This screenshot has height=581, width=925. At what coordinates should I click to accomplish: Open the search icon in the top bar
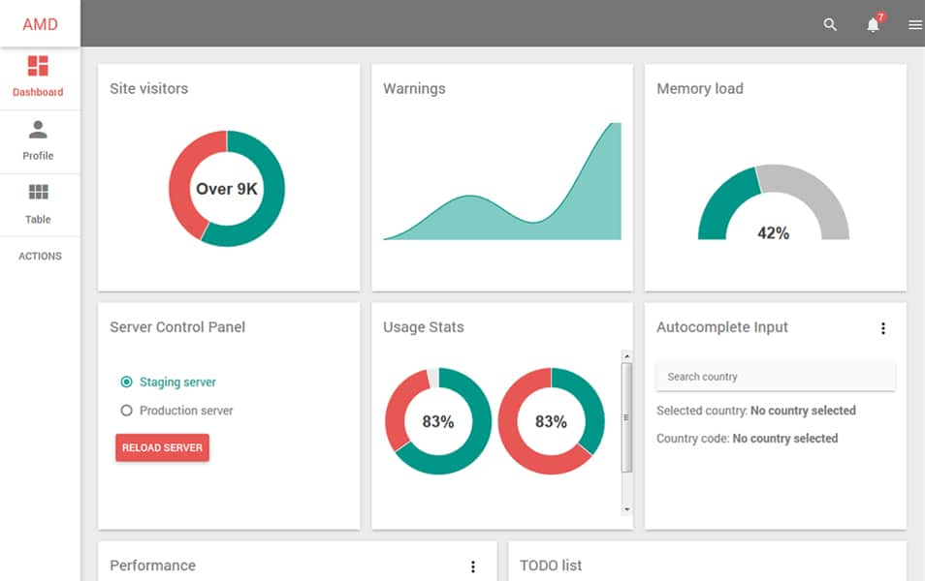pyautogui.click(x=830, y=24)
